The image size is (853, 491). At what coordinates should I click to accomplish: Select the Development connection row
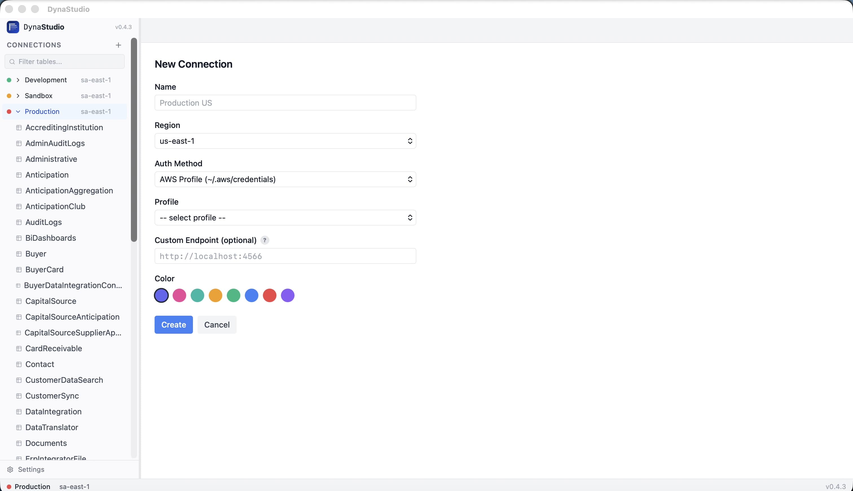tap(65, 80)
